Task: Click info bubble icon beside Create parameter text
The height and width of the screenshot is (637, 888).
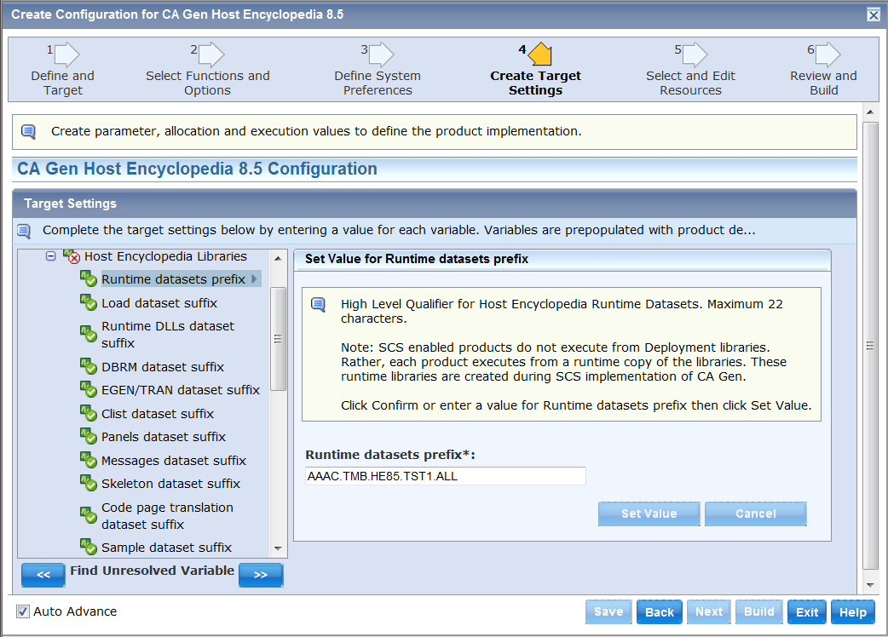Action: point(28,132)
